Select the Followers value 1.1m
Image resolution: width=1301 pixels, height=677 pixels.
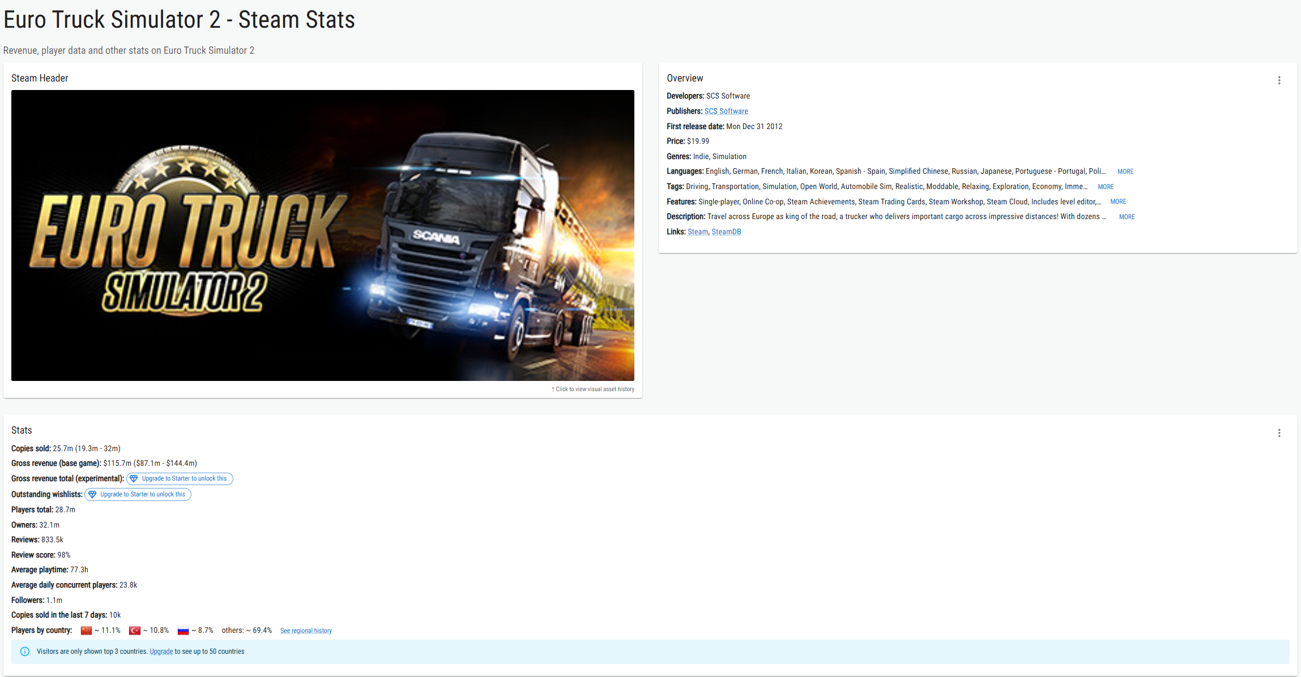[x=54, y=601]
